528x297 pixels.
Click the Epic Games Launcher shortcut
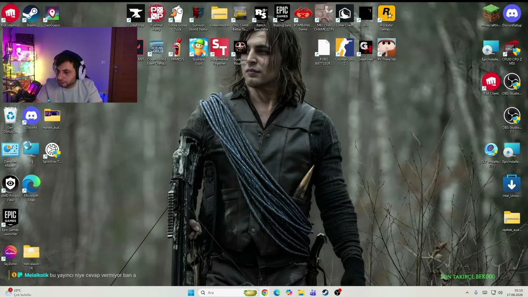click(10, 223)
